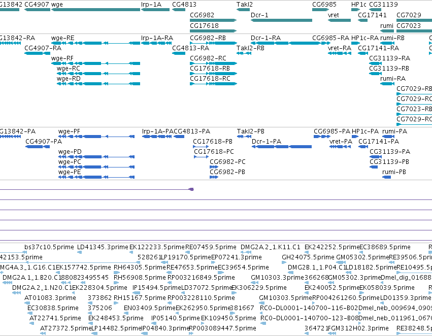Select the Takl2 gene label

pyautogui.click(x=244, y=5)
